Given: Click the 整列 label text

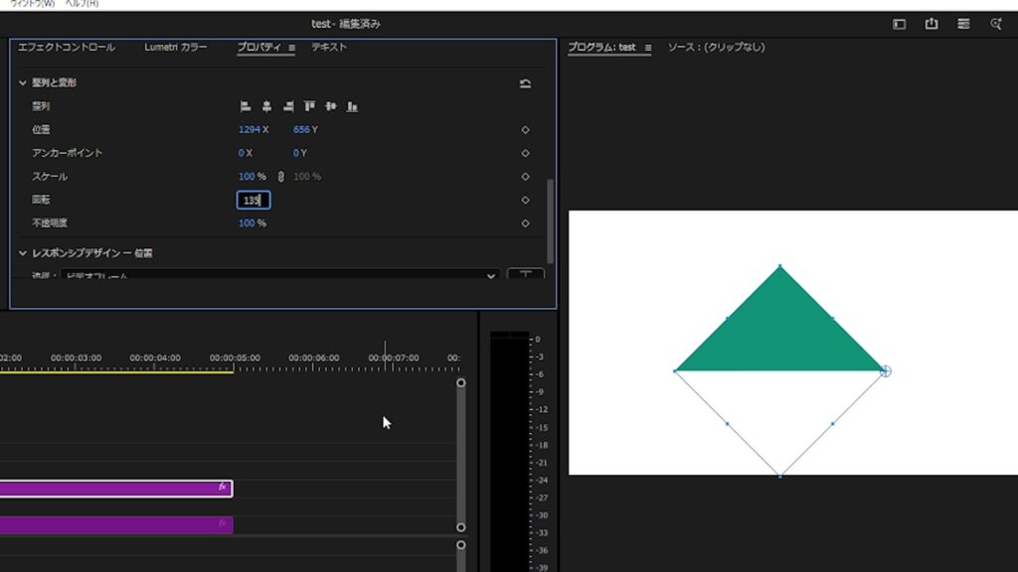Looking at the screenshot, I should point(41,106).
